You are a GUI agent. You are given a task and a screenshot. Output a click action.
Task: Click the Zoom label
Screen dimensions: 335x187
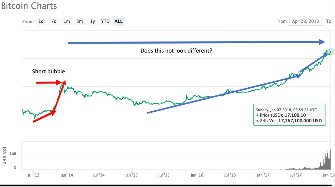tap(28, 22)
